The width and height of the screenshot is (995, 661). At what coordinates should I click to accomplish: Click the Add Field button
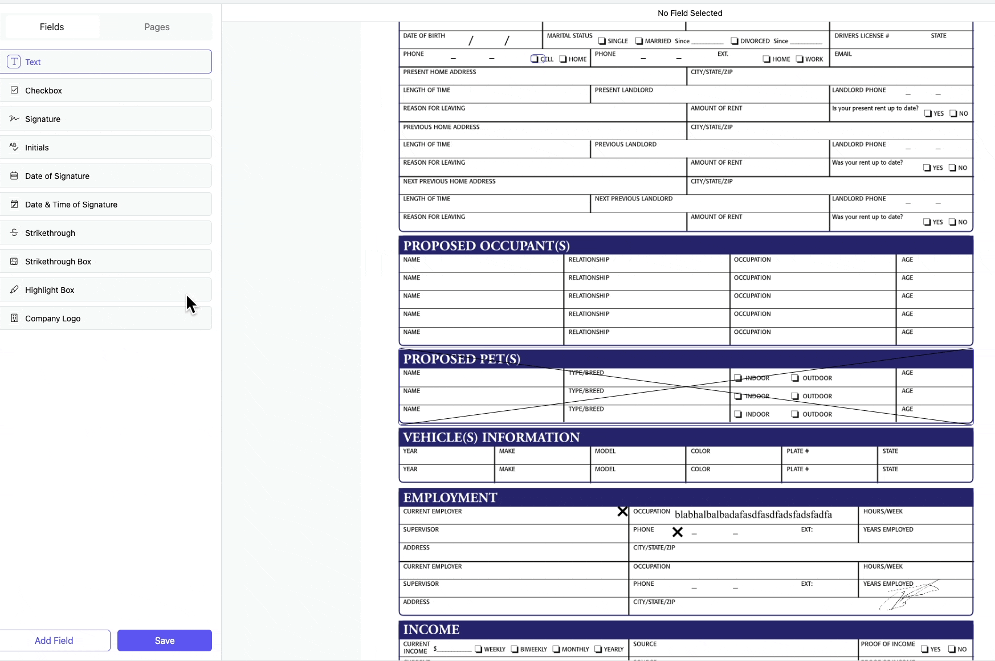click(54, 640)
